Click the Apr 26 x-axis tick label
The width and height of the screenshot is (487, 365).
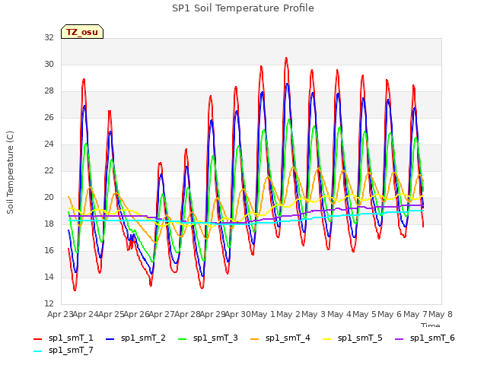[136, 314]
